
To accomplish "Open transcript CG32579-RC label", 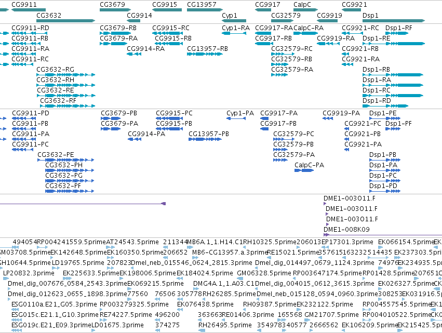I will coord(292,48).
